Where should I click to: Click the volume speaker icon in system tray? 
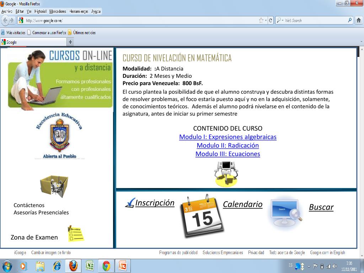point(334,266)
